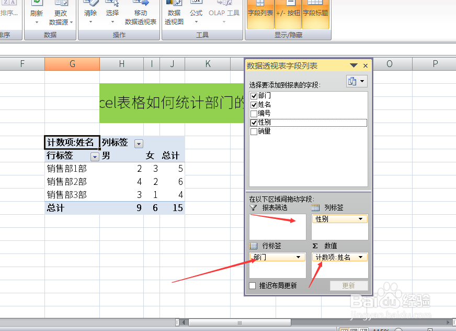The height and width of the screenshot is (331, 456).
Task: Click 移动数据透视表 (Move PivotTable)
Action: coord(141,13)
